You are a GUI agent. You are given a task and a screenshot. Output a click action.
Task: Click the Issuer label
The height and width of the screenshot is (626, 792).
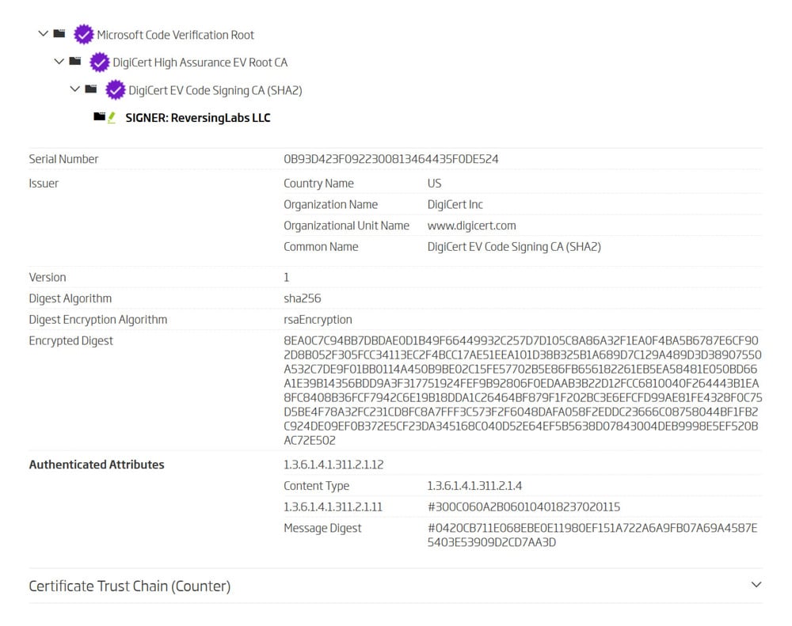coord(44,184)
